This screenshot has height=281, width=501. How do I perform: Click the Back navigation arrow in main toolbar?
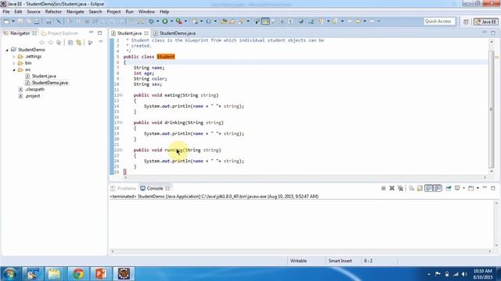pyautogui.click(x=358, y=21)
